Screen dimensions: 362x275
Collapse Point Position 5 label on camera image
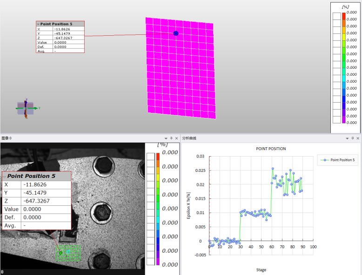[4, 177]
